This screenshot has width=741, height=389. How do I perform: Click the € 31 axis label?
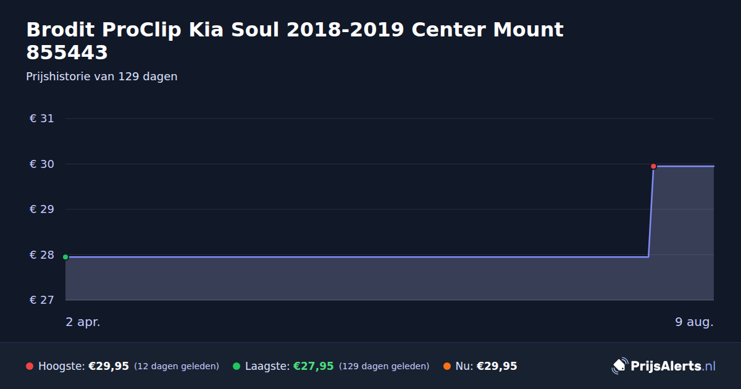[41, 119]
